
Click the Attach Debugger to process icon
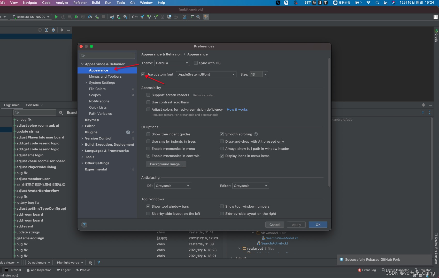[97, 17]
